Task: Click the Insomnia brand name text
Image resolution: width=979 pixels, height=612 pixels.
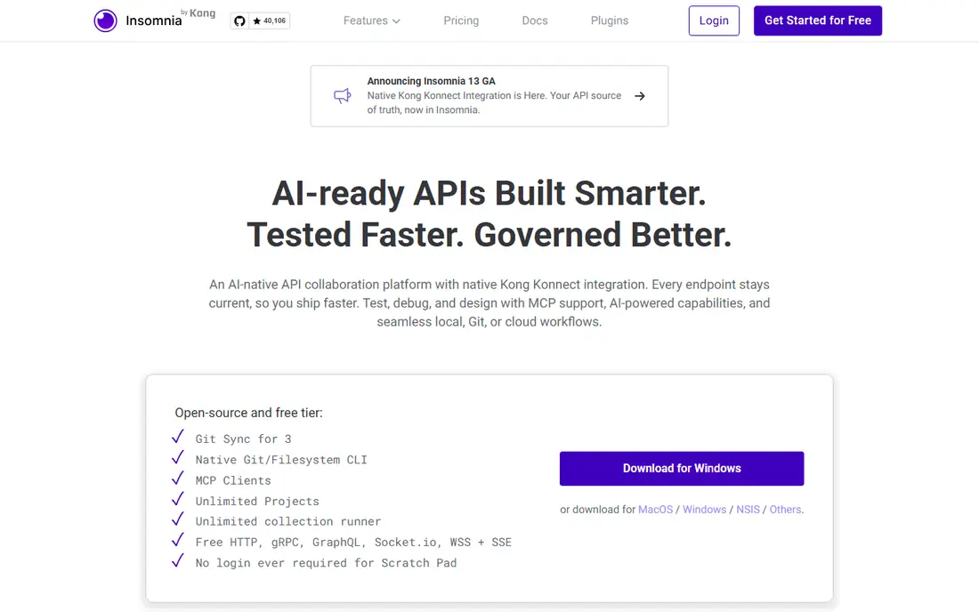Action: tap(154, 20)
